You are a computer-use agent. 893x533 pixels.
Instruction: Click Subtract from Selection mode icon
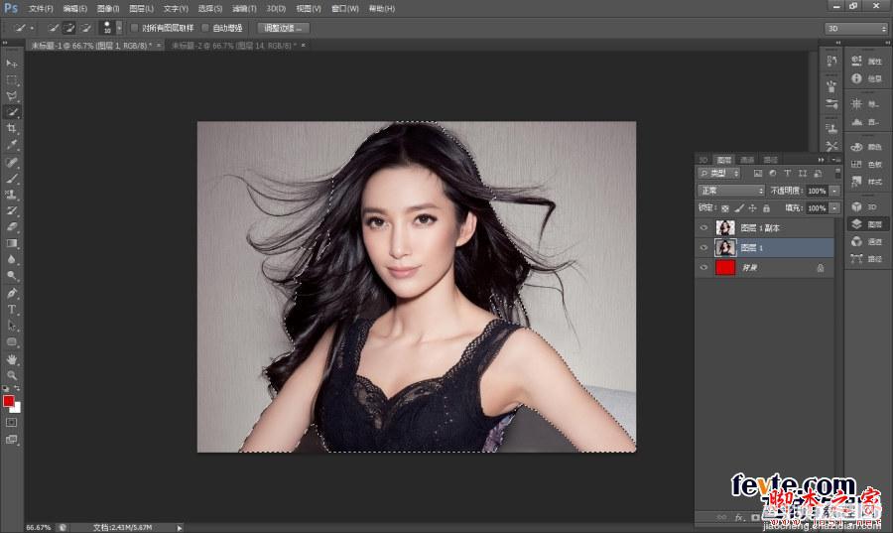(x=85, y=28)
